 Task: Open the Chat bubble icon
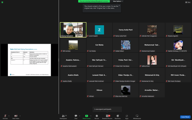(x=76, y=116)
